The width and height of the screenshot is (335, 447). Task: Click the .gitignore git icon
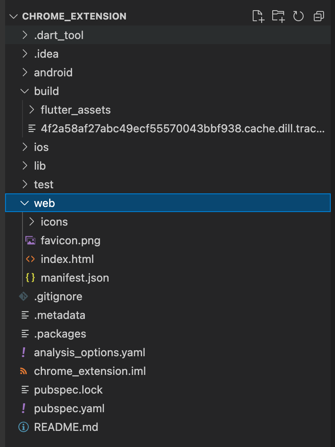24,296
